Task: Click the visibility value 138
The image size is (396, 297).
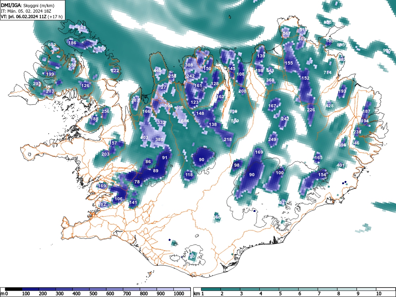Action: (213, 124)
